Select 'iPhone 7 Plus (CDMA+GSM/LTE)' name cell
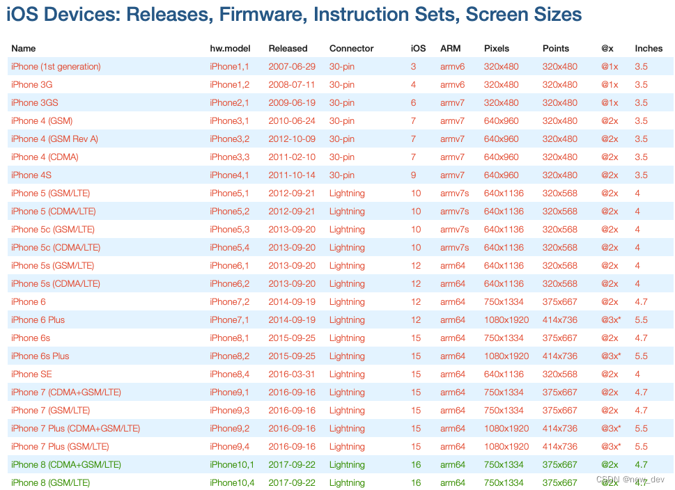Viewport: 675px width, 490px height. (75, 428)
